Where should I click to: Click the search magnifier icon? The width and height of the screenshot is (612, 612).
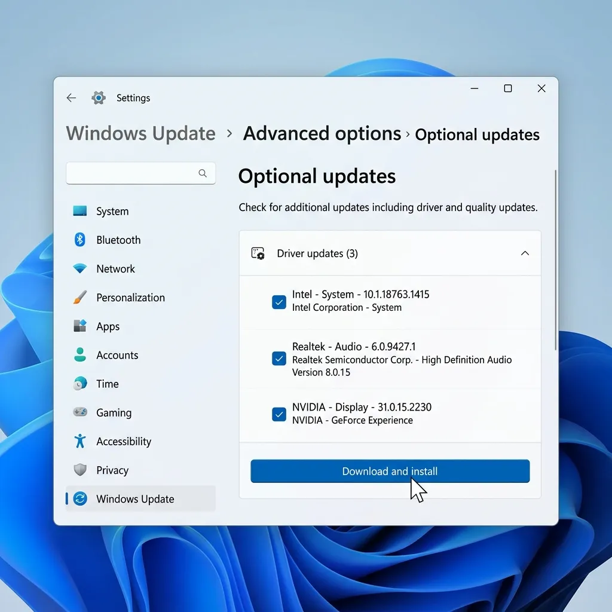(x=203, y=173)
